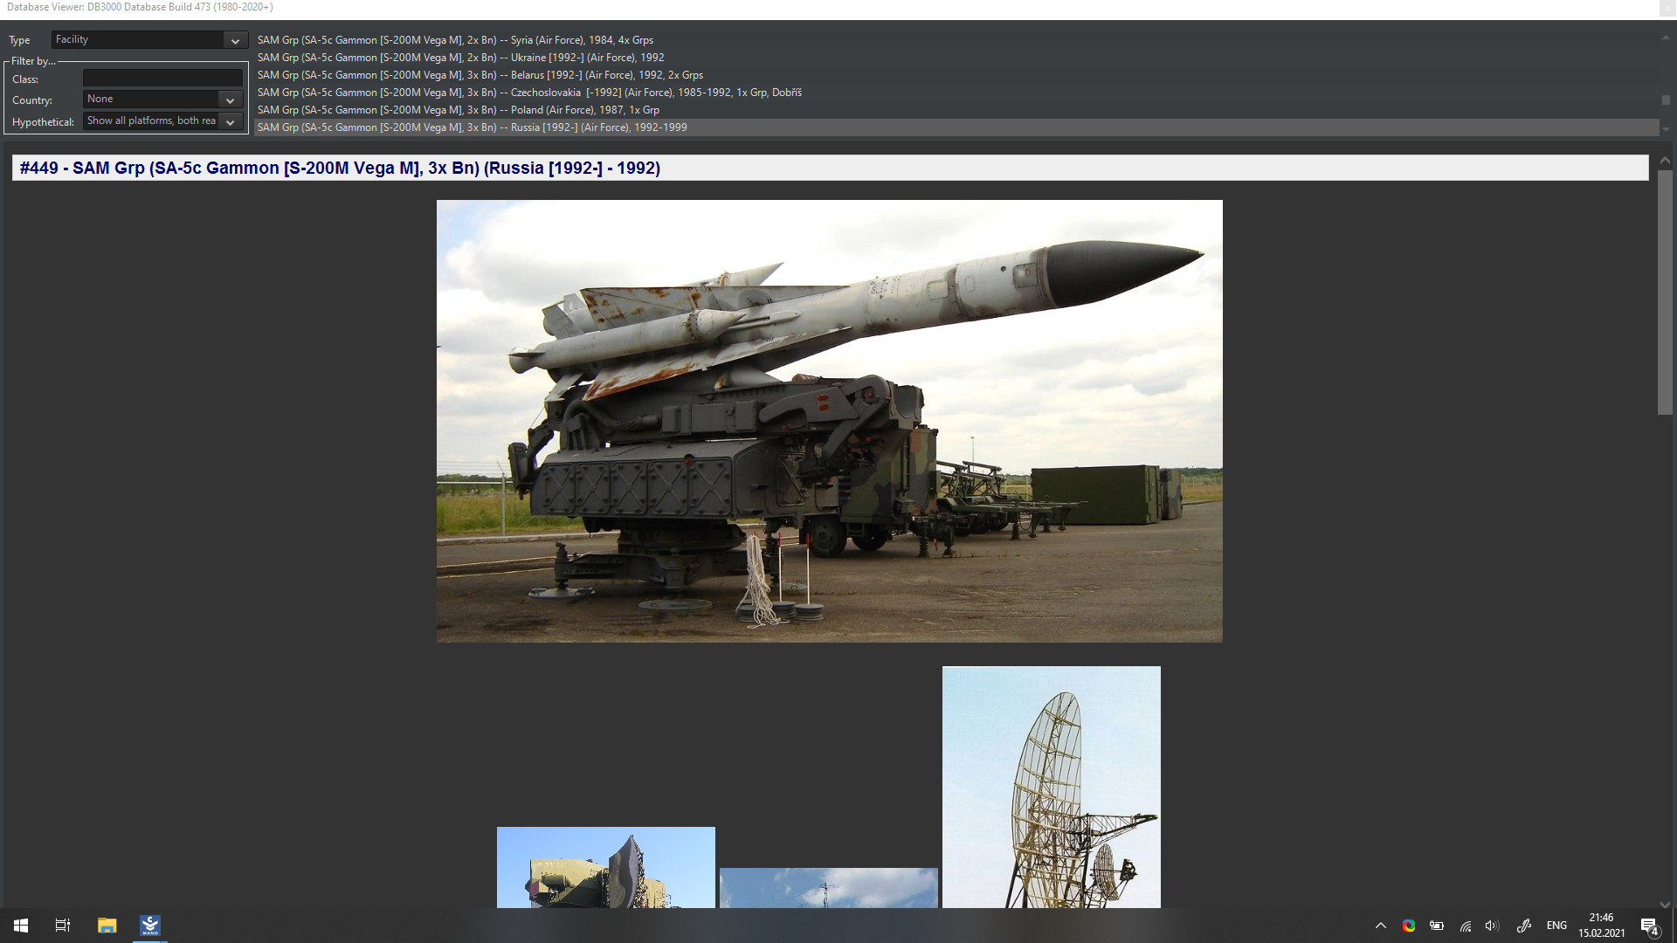Click the radar antenna thumbnail image
The image size is (1677, 943).
1051,786
